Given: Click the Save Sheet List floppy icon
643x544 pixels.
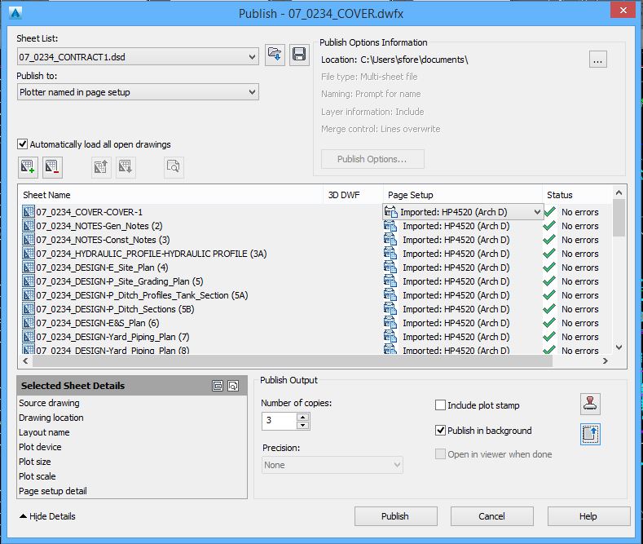Looking at the screenshot, I should [299, 55].
